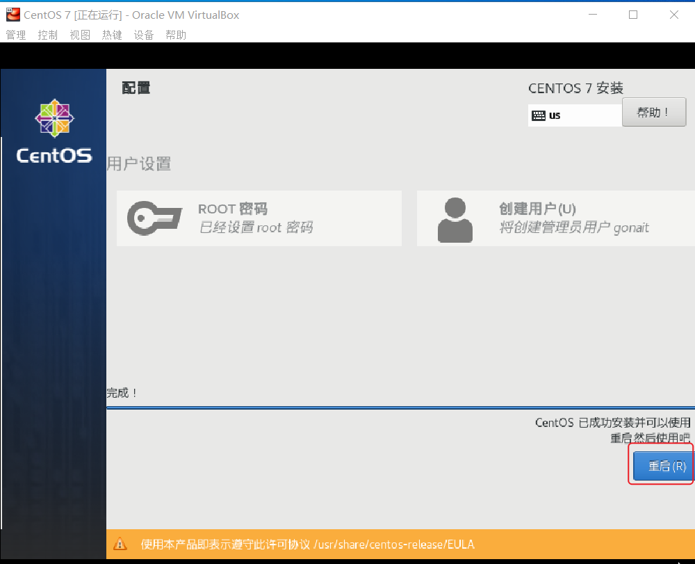Click the 配置 heading
The width and height of the screenshot is (695, 564).
tap(136, 88)
